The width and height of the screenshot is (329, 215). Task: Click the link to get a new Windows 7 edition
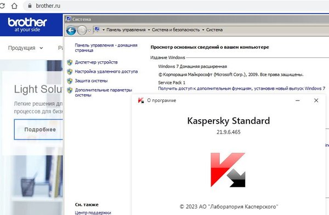[x=241, y=89]
